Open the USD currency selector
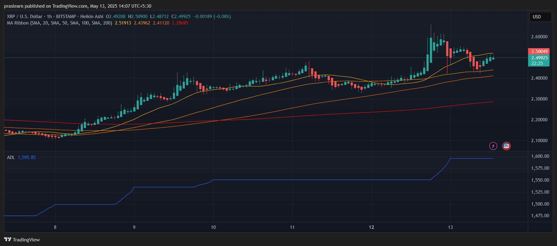 click(540, 17)
